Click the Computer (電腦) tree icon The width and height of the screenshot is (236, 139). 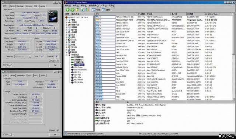click(69, 20)
